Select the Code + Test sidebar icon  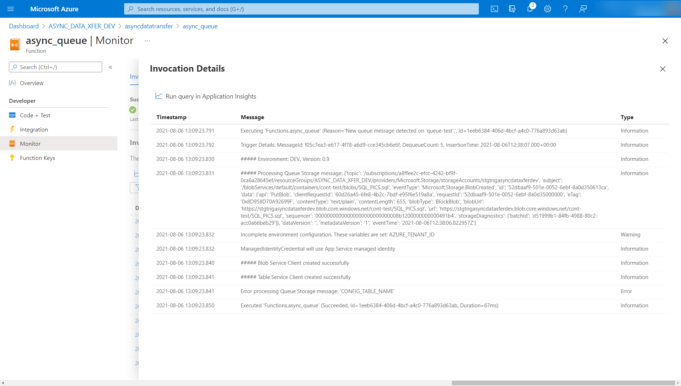point(12,115)
